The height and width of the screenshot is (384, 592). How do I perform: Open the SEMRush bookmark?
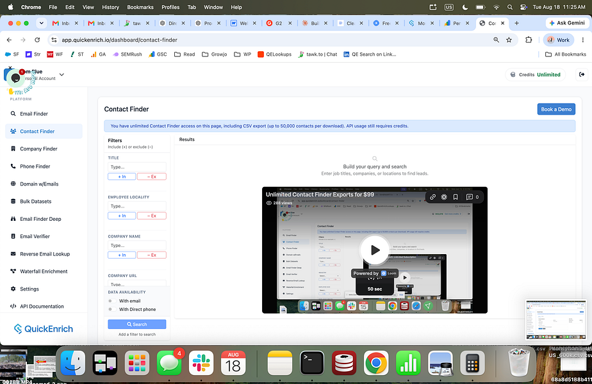pyautogui.click(x=127, y=54)
